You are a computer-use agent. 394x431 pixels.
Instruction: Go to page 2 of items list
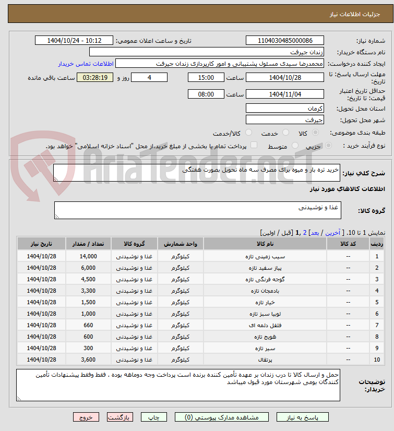pyautogui.click(x=305, y=233)
